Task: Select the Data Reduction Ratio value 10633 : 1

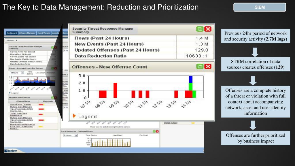Action: click(197, 56)
